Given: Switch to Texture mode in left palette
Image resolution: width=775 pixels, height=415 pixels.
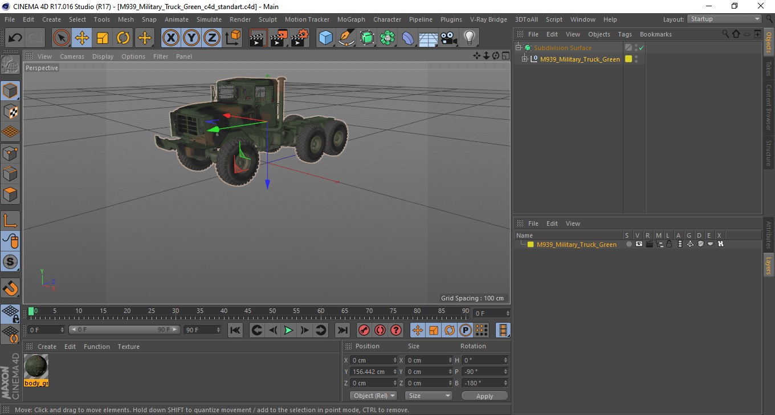Looking at the screenshot, I should click(x=10, y=111).
